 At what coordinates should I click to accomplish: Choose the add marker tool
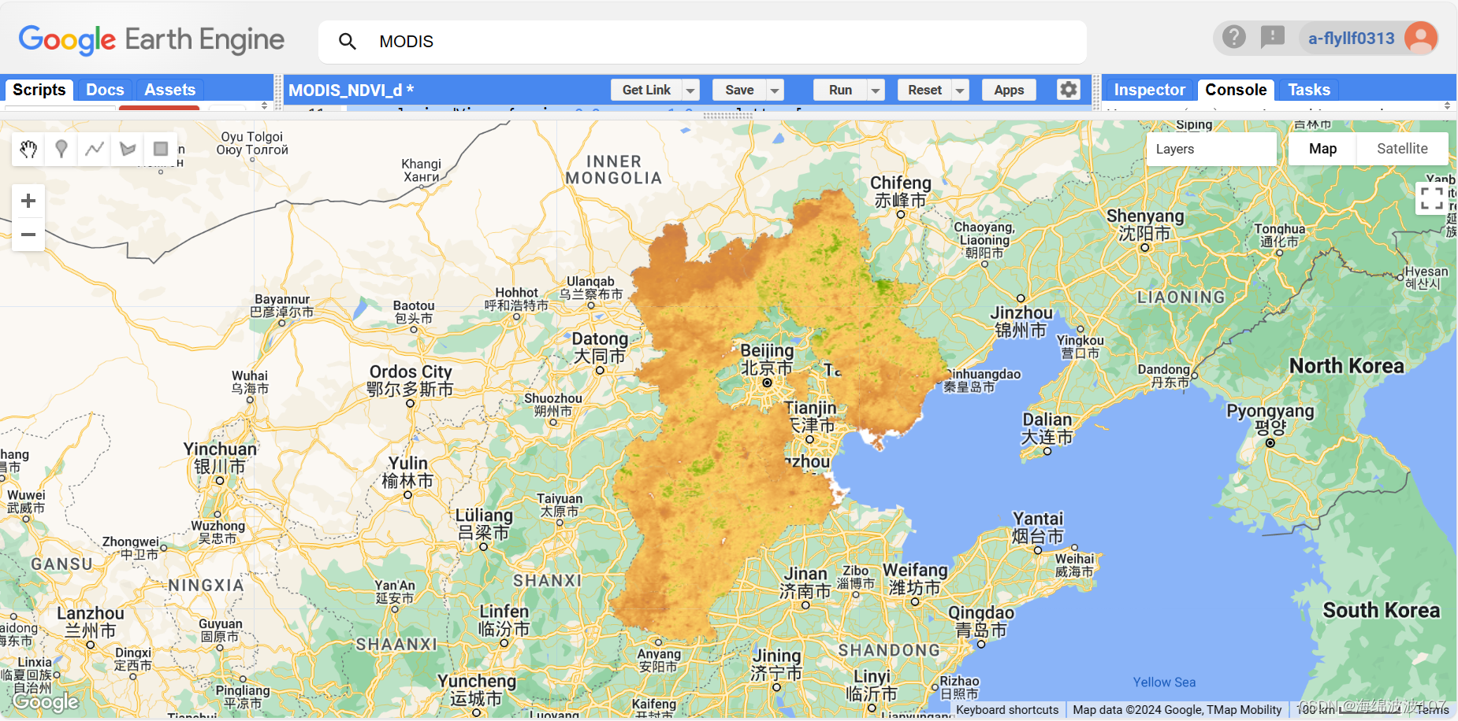pyautogui.click(x=61, y=149)
